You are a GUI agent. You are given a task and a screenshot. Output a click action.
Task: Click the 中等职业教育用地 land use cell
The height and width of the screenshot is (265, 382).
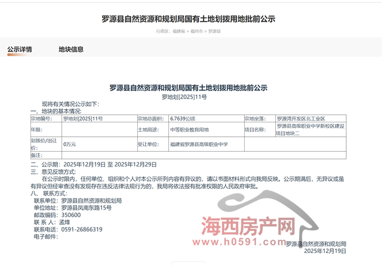click(189, 130)
